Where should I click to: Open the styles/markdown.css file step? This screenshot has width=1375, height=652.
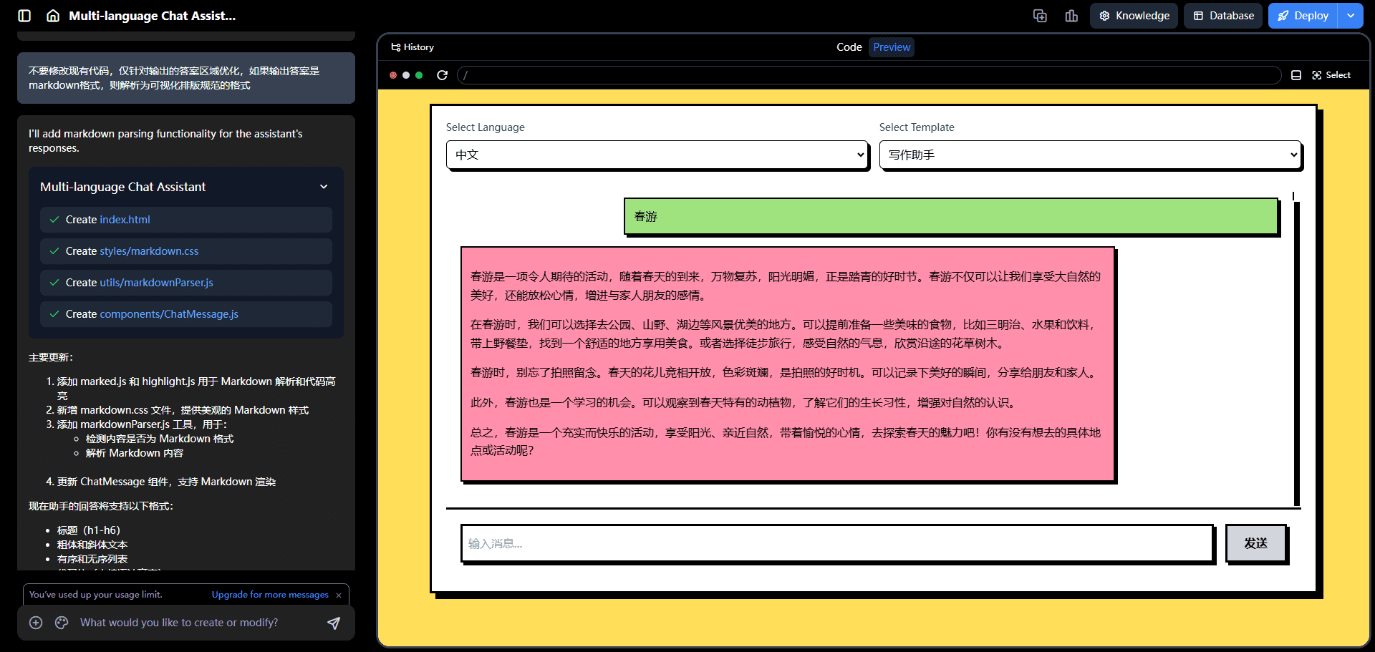186,251
